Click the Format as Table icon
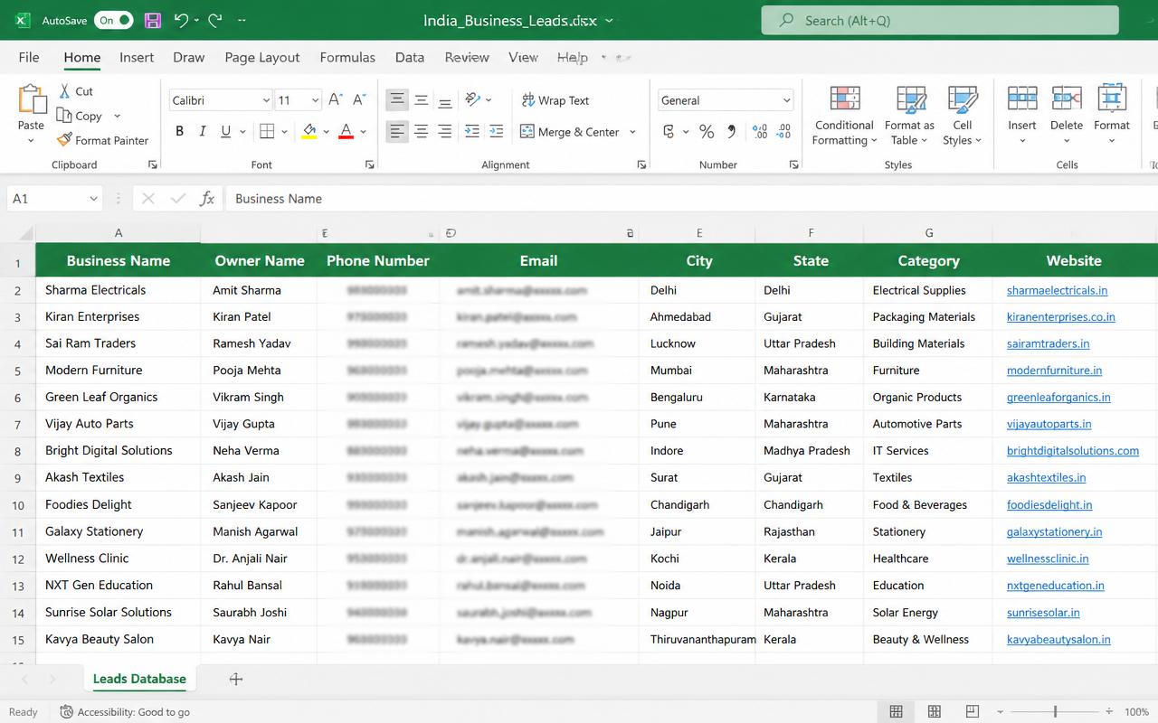This screenshot has height=723, width=1158. click(x=910, y=98)
